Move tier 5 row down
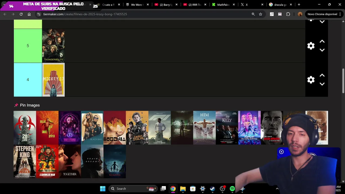 (322, 50)
